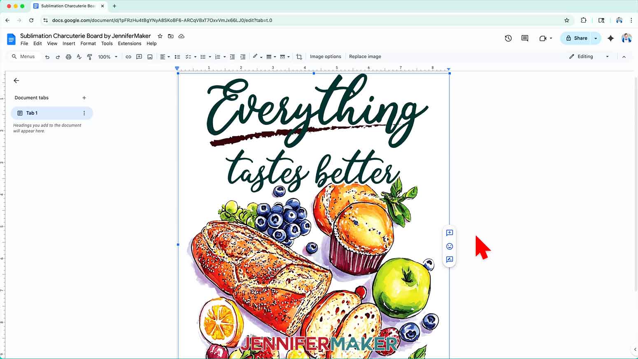
Task: Check the cloud save status icon
Action: pyautogui.click(x=182, y=36)
